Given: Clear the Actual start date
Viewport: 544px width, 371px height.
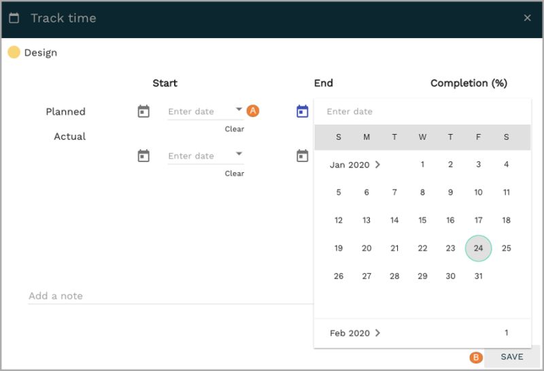Looking at the screenshot, I should click(235, 174).
